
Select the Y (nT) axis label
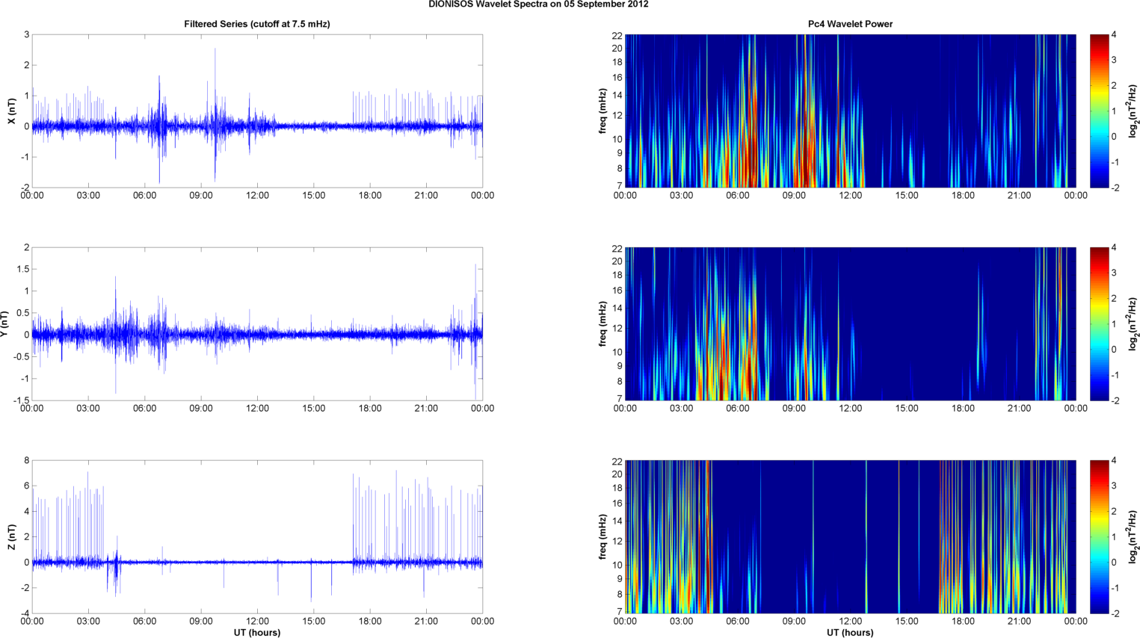4,323
